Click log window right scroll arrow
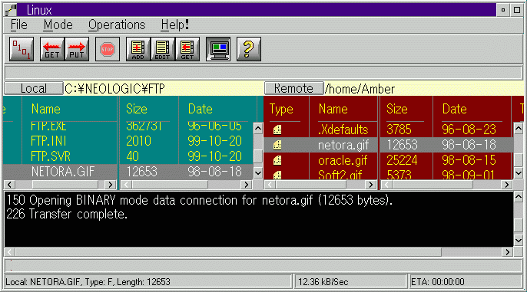Image resolution: width=527 pixels, height=292 pixels. [507, 252]
